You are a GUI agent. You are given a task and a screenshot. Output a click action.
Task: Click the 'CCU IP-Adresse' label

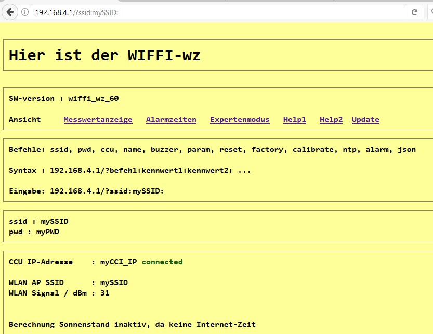click(x=41, y=262)
